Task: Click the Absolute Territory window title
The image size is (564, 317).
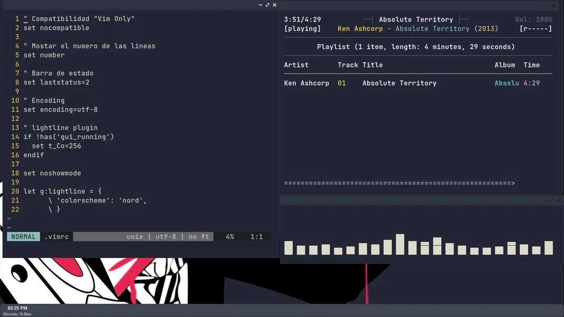Action: tap(416, 19)
